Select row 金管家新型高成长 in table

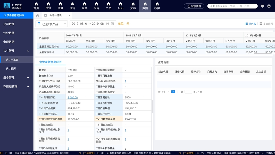tap(156, 47)
